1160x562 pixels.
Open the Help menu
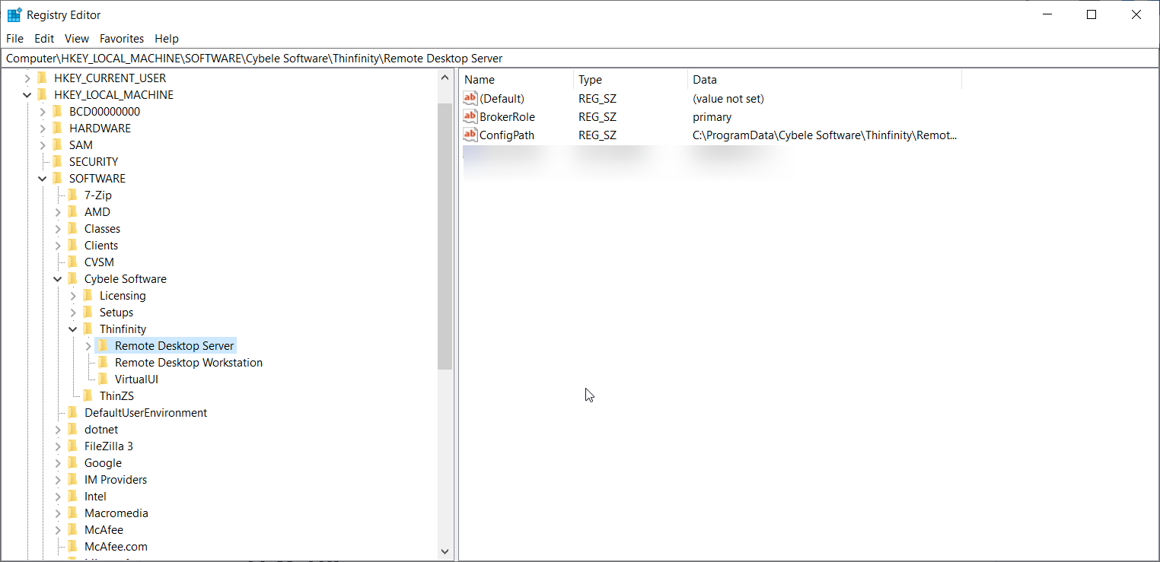coord(167,38)
